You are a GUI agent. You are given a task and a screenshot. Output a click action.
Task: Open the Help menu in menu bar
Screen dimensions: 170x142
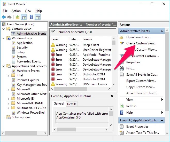point(38,11)
